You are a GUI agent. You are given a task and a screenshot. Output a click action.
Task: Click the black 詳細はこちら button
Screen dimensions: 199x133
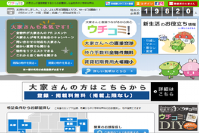click(165, 91)
